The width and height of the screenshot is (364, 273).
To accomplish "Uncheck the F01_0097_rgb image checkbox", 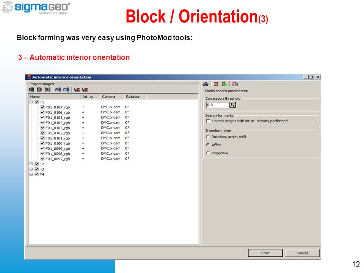I will coord(42,159).
